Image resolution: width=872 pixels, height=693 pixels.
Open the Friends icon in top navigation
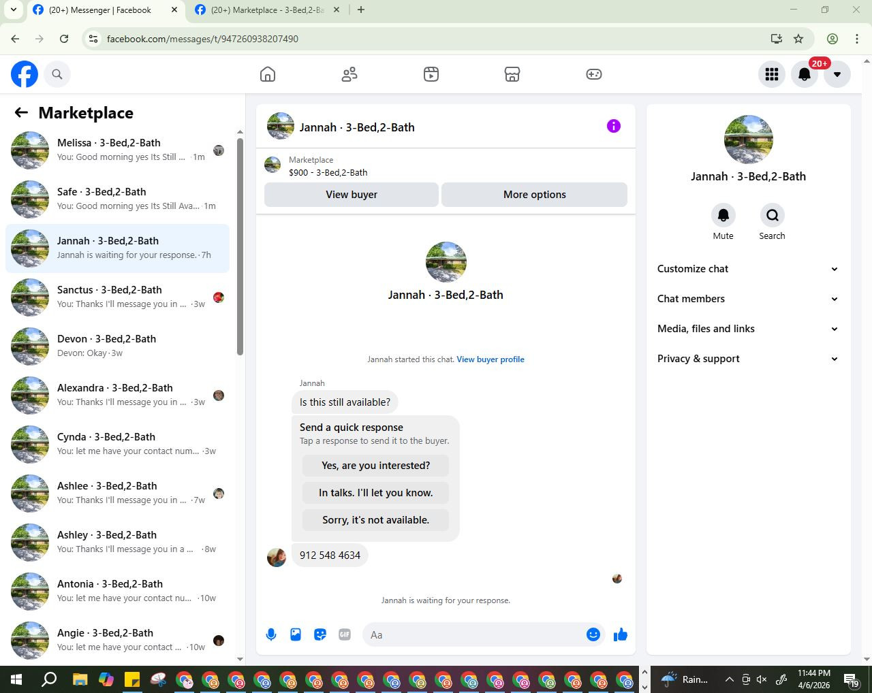click(x=349, y=74)
